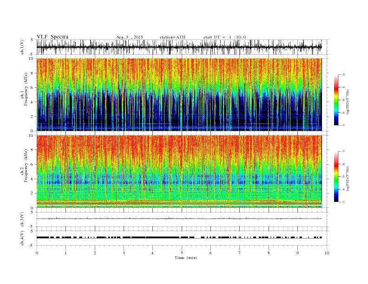The image size is (368, 284).
Task: Click time axis tick label "3"
Action: 124,253
